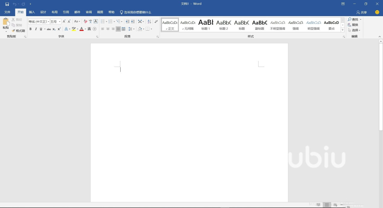Click the Replace (替换) button
383x208 pixels.
(353, 25)
